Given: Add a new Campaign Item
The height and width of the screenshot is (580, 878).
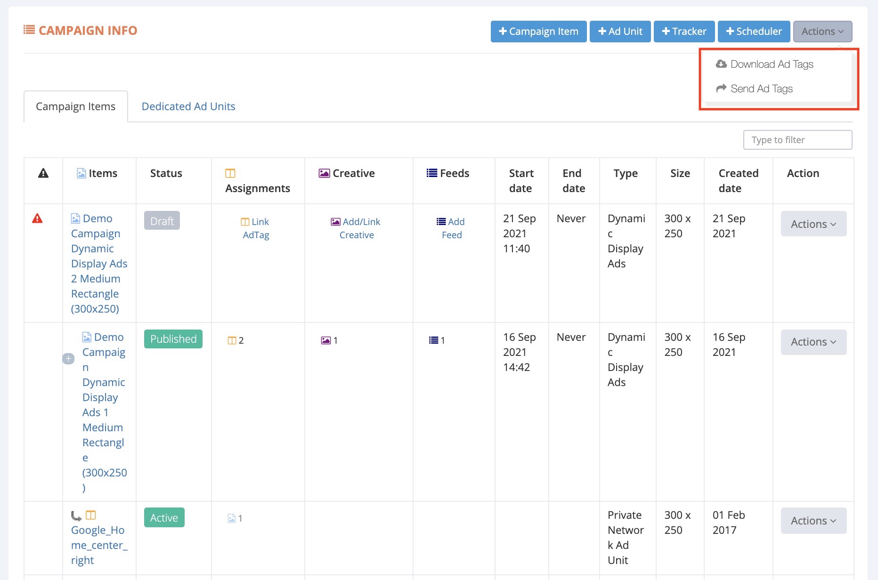Looking at the screenshot, I should 538,32.
